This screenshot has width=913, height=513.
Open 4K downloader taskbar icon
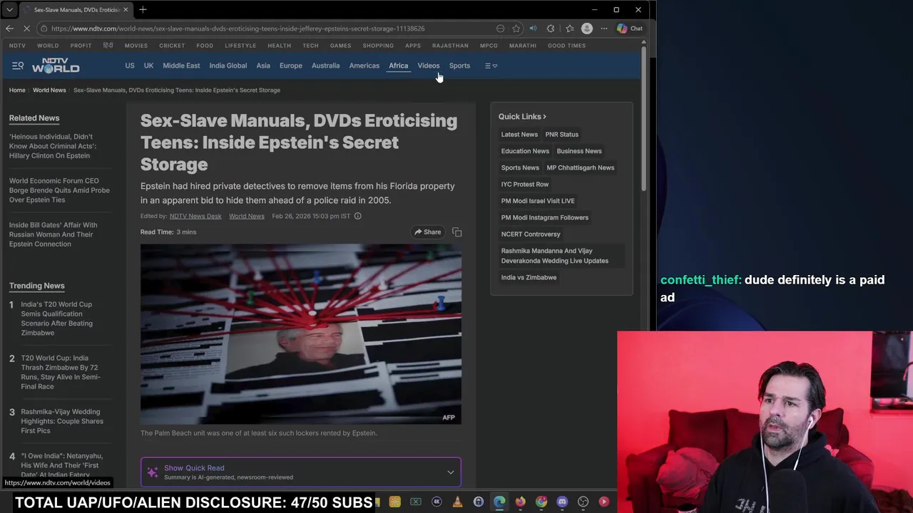[x=437, y=502]
